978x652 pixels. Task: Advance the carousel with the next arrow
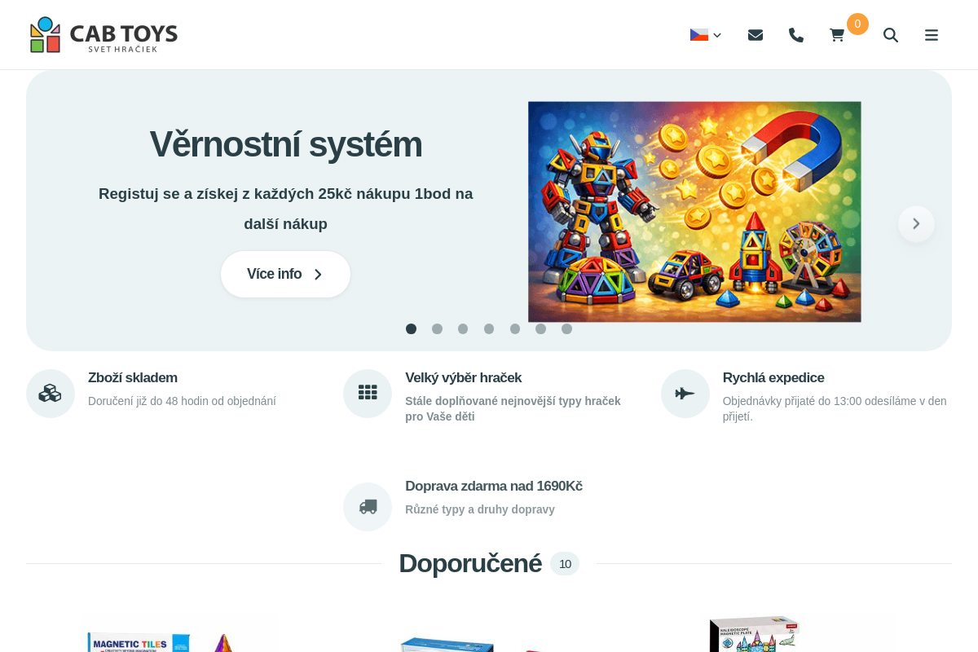point(916,223)
